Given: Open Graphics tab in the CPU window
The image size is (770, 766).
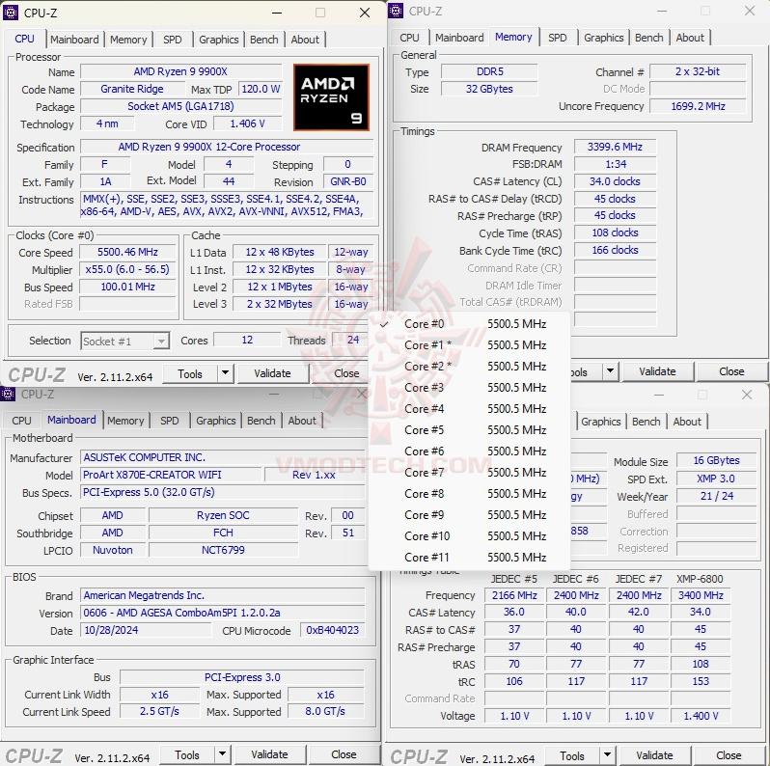Looking at the screenshot, I should coord(218,40).
